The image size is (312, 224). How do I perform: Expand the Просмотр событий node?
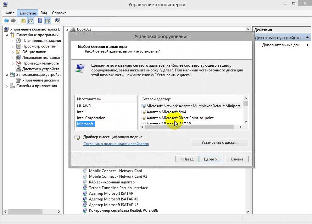click(x=13, y=47)
